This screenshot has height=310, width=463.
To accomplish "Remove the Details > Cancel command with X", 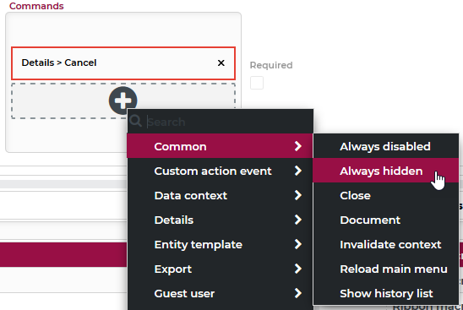I will (x=221, y=63).
